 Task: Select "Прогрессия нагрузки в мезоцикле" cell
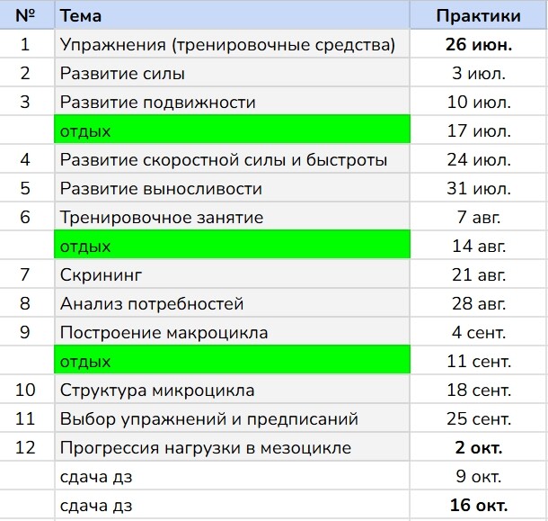(232, 448)
